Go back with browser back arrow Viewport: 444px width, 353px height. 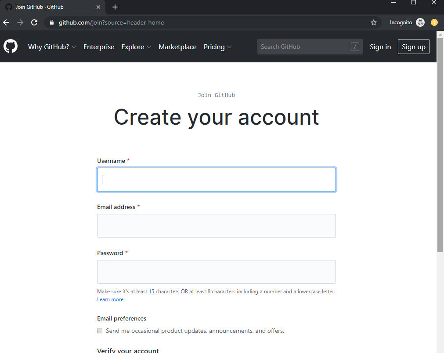click(6, 22)
